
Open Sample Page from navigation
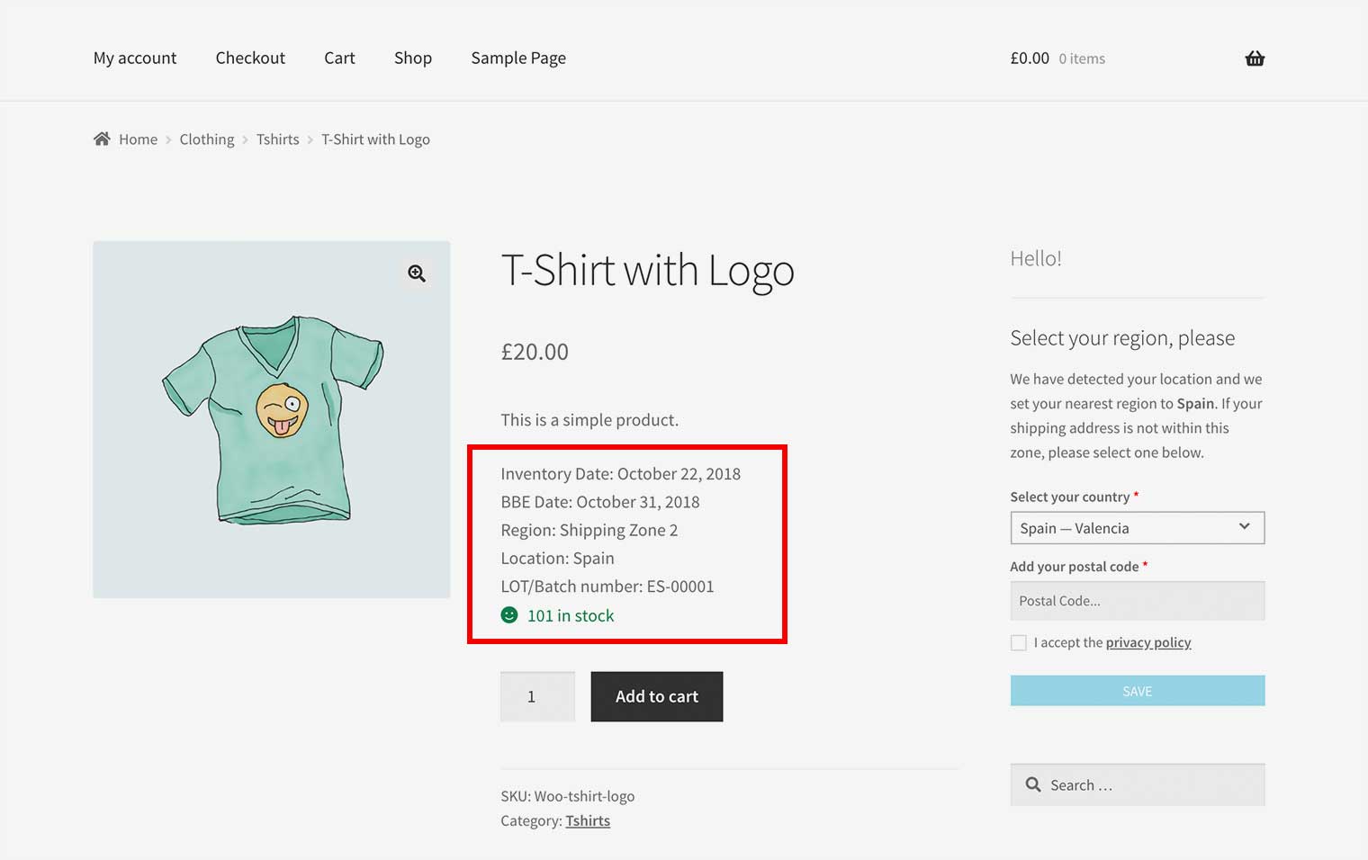pyautogui.click(x=518, y=58)
